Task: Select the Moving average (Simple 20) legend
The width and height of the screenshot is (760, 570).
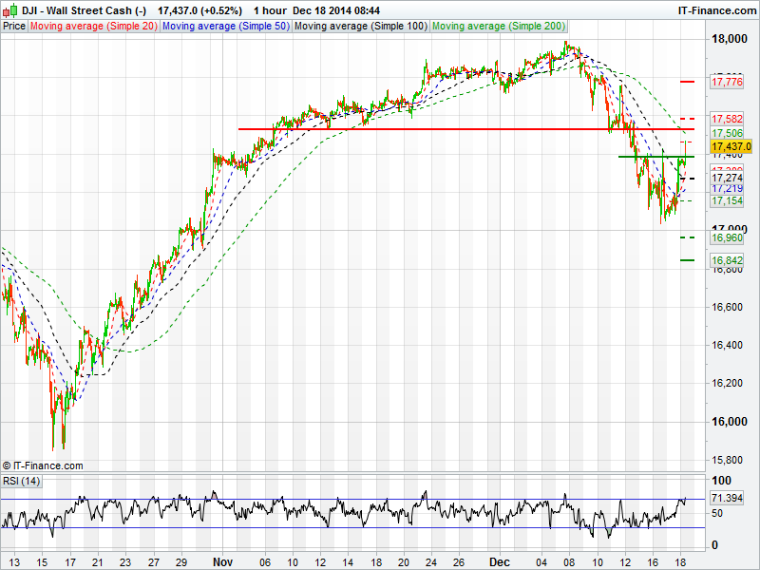Action: point(93,27)
